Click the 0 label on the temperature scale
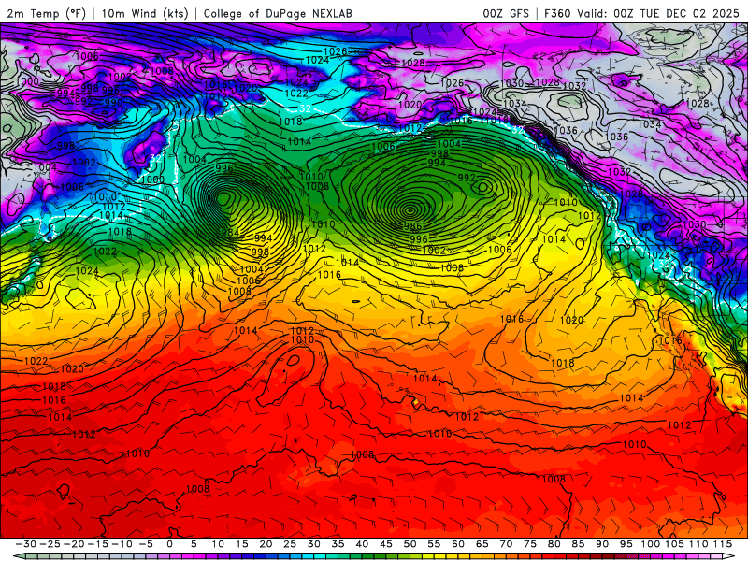 click(170, 544)
